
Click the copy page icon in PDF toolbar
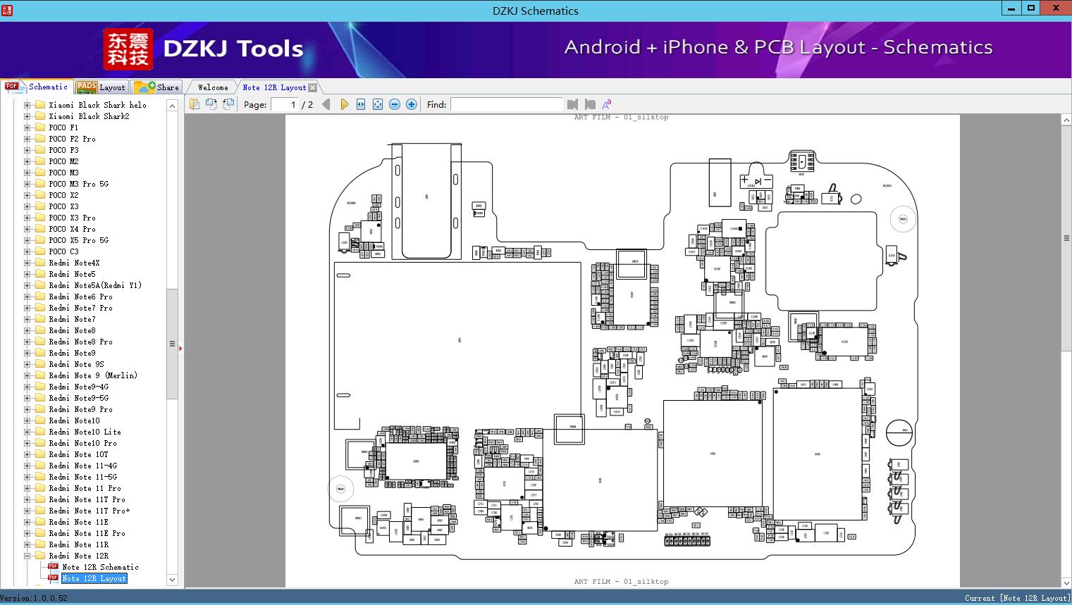[x=195, y=104]
